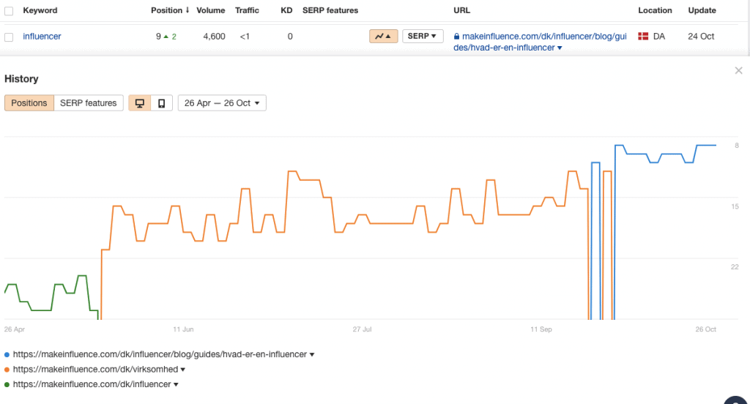Switch to the mobile device view icon

[x=162, y=102]
